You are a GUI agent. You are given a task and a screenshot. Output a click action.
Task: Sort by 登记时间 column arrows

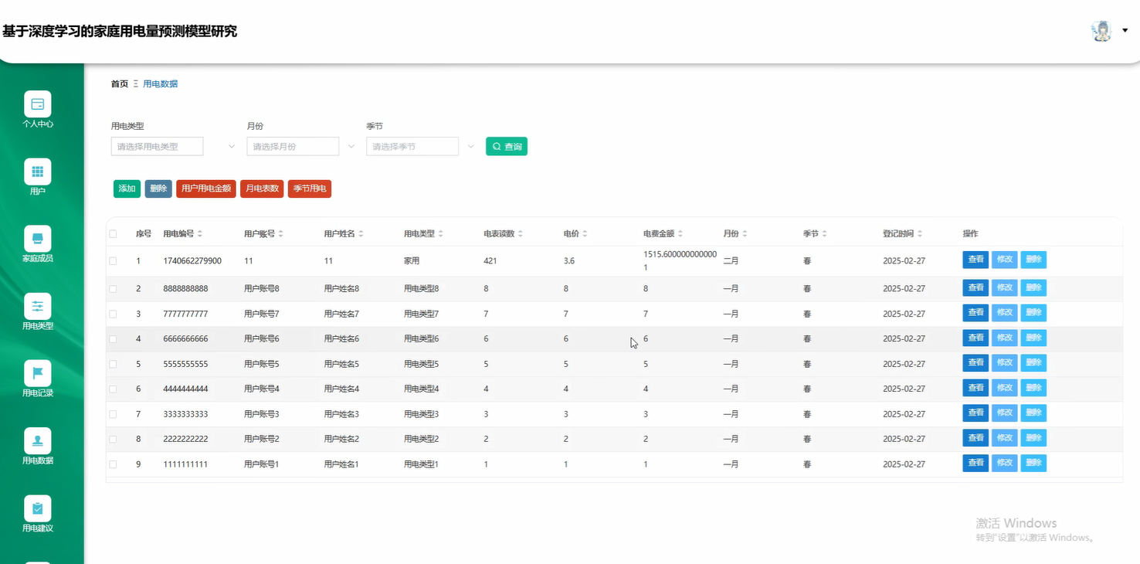point(920,233)
